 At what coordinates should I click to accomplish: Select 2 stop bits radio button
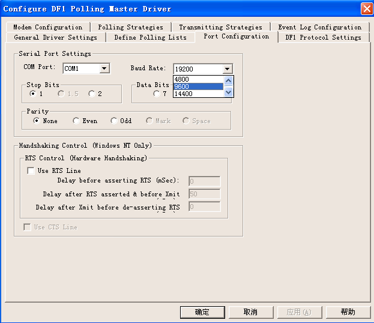91,94
